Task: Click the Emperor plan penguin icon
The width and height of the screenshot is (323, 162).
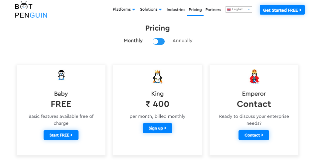Action: click(x=254, y=76)
